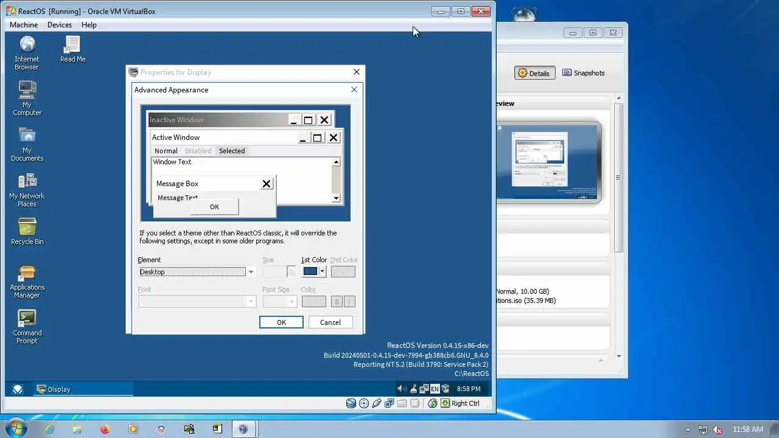Image resolution: width=779 pixels, height=438 pixels.
Task: Click the italic I font style button
Action: [349, 302]
